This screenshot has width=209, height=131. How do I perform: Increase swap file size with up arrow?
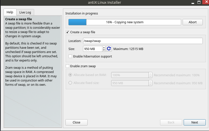click(104, 47)
